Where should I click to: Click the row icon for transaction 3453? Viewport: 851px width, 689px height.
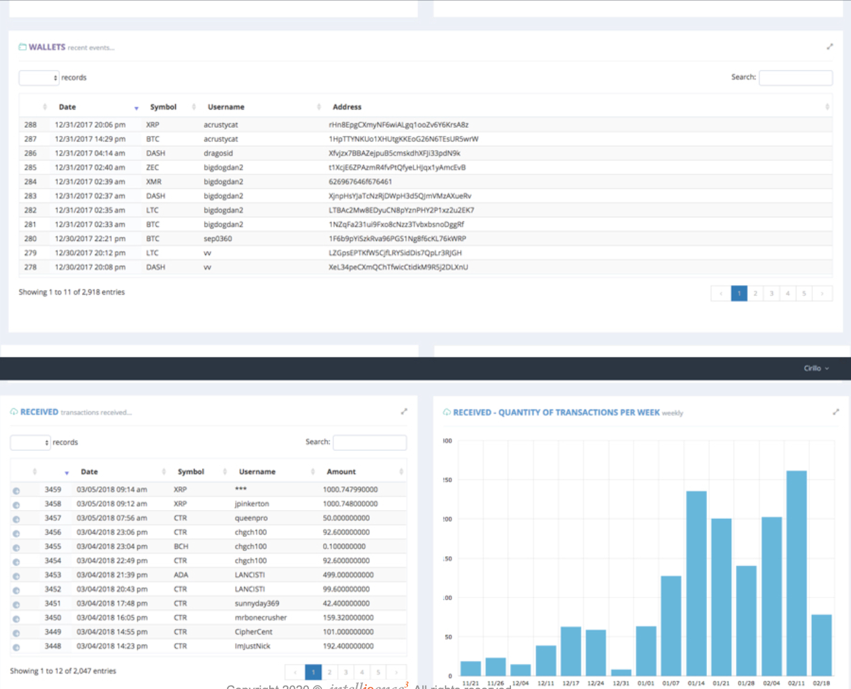click(16, 576)
